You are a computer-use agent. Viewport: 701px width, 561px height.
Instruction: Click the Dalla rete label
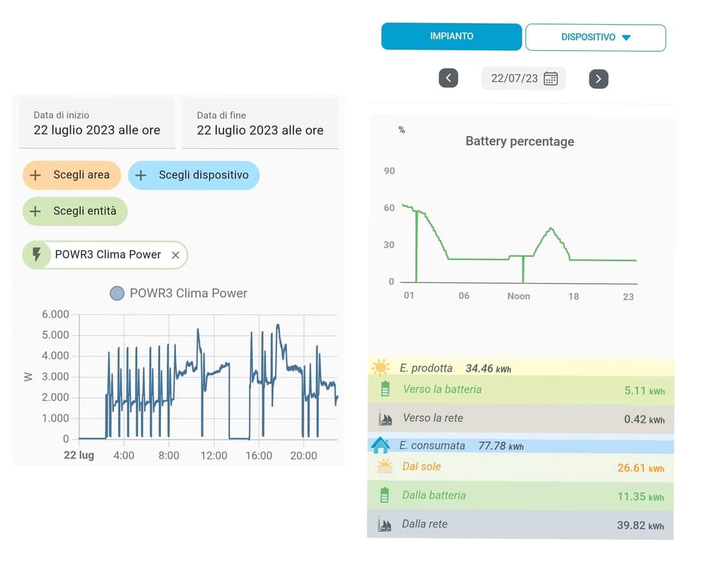pos(424,524)
